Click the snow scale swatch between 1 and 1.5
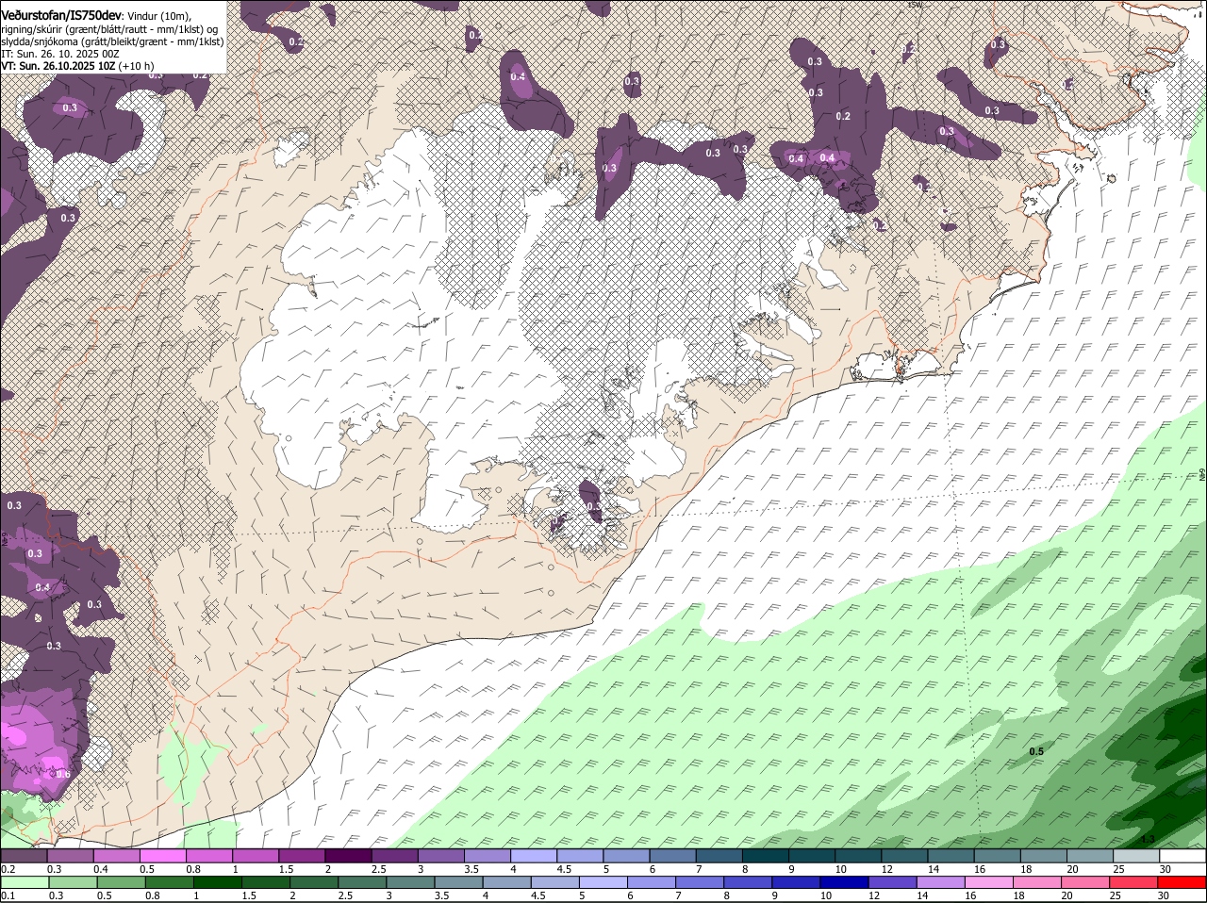Screen dimensions: 1207x903 click(x=256, y=855)
